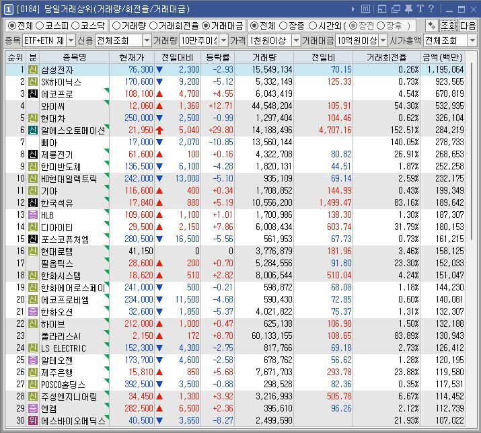Select the 시간외 radio button
This screenshot has height=433, width=481.
[x=313, y=26]
